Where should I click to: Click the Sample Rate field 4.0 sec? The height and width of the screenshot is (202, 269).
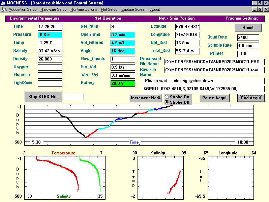(x=248, y=46)
